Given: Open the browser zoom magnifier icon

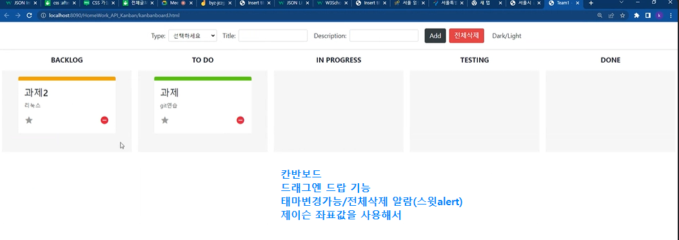Looking at the screenshot, I should pos(600,15).
